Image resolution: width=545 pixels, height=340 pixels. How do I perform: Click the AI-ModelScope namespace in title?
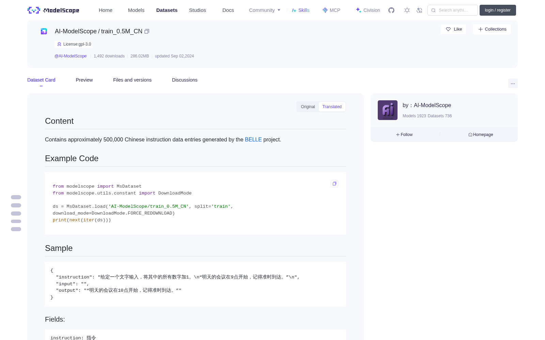(76, 31)
